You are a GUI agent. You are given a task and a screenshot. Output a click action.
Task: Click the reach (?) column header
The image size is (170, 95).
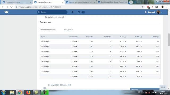pos(155,37)
